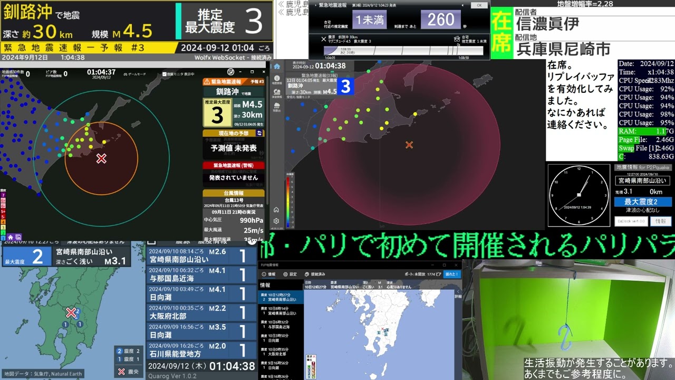Click the 情報 button in the P2Pquake widget
The image size is (675, 380).
point(661,222)
